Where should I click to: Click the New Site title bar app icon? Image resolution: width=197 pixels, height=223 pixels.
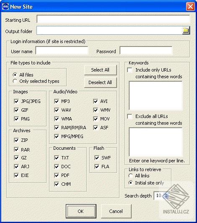click(x=5, y=7)
